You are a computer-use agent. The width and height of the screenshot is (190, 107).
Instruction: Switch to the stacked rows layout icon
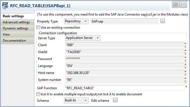183,5
